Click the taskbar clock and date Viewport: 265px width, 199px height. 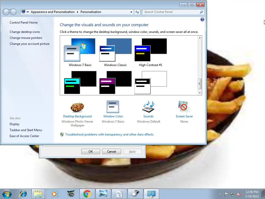tap(252, 194)
